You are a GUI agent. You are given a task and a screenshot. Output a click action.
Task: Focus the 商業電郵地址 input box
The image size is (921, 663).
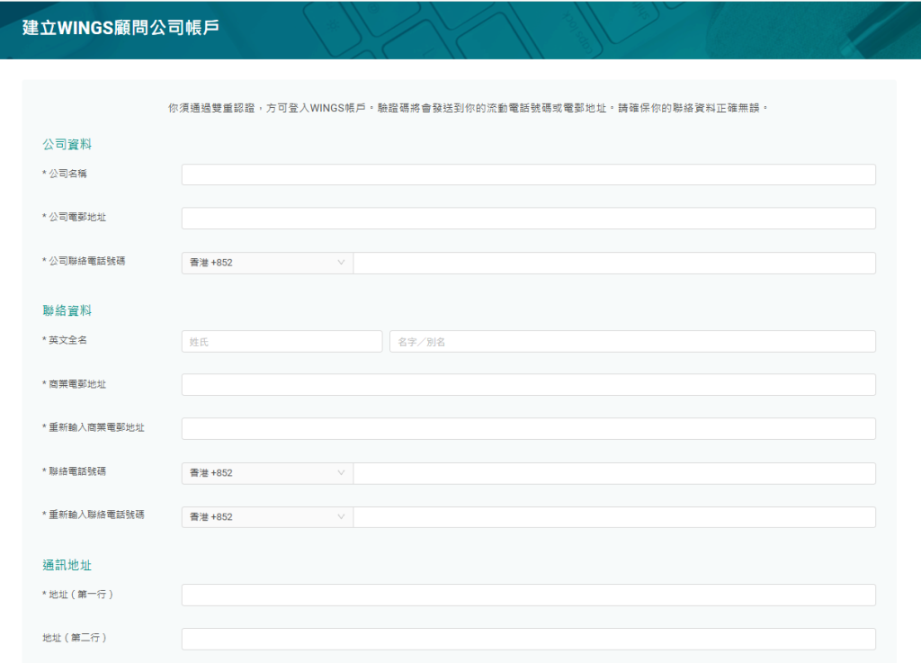coord(528,385)
